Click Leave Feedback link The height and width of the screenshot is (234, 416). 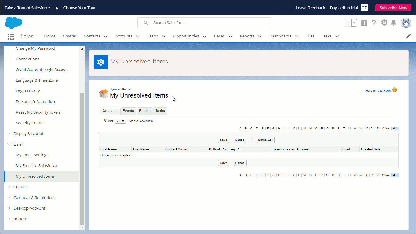(x=311, y=8)
